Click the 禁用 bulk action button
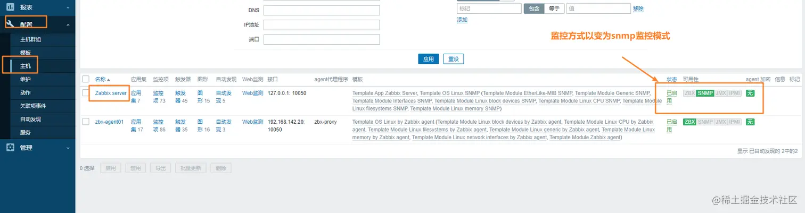 [135, 168]
